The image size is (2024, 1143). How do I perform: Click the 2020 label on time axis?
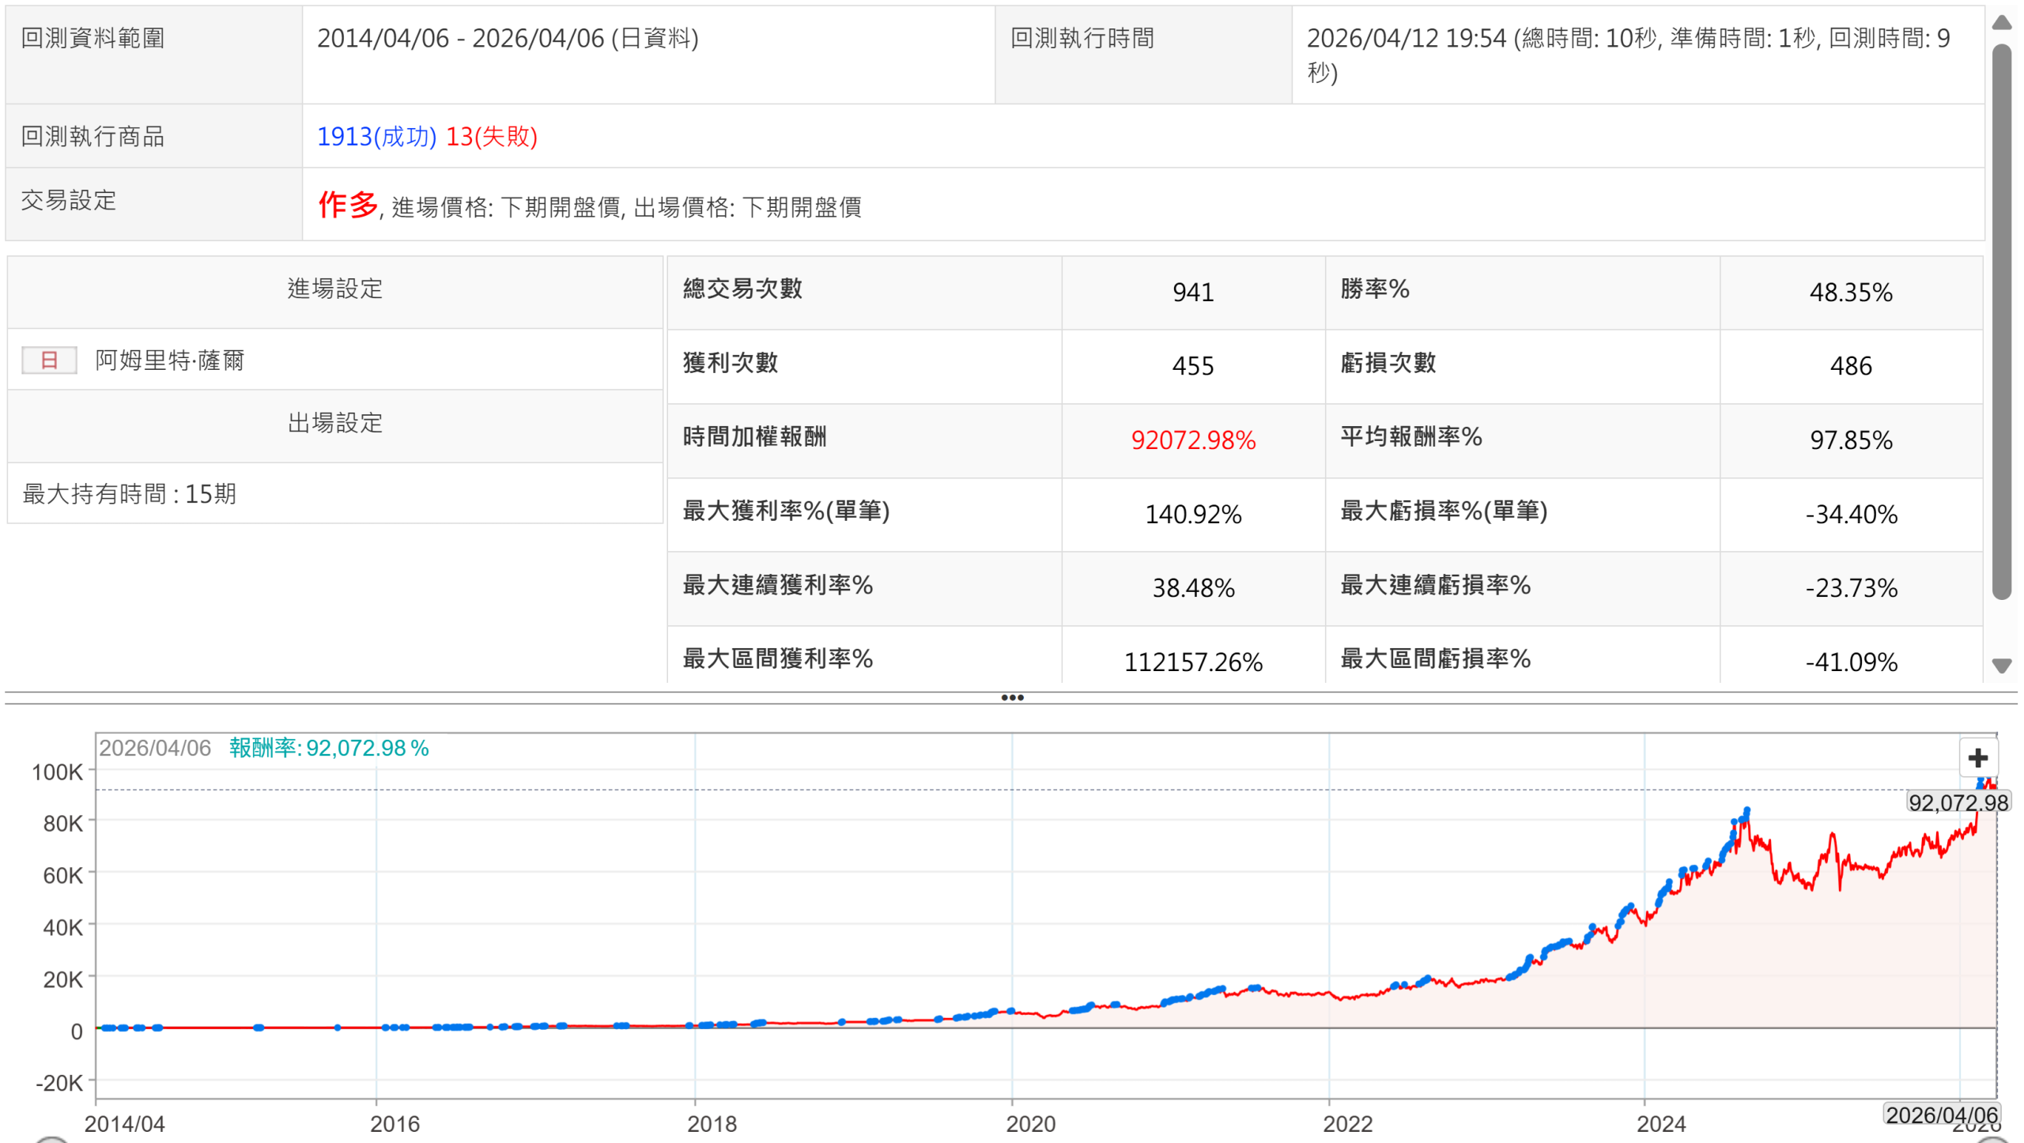(1029, 1123)
